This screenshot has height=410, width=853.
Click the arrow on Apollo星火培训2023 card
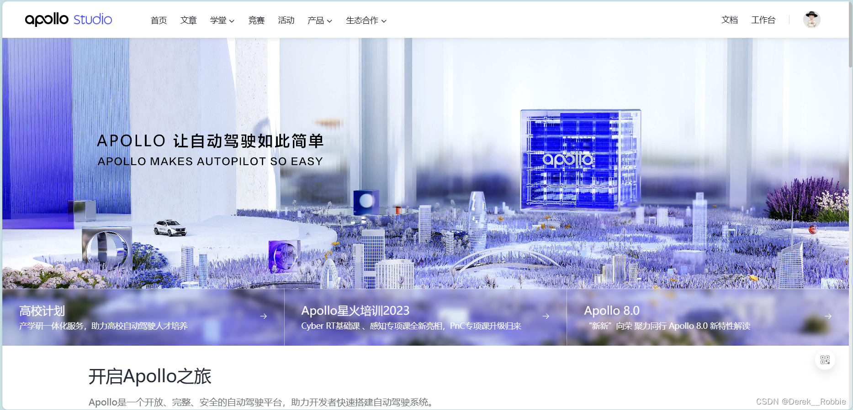pyautogui.click(x=546, y=316)
